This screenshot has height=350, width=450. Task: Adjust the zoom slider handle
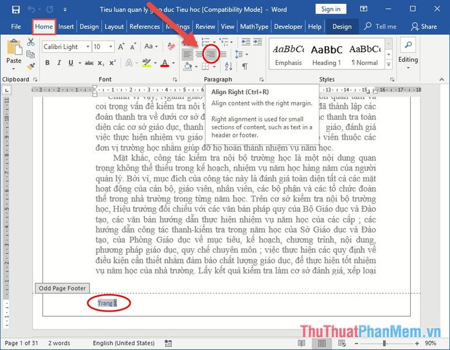pos(384,343)
